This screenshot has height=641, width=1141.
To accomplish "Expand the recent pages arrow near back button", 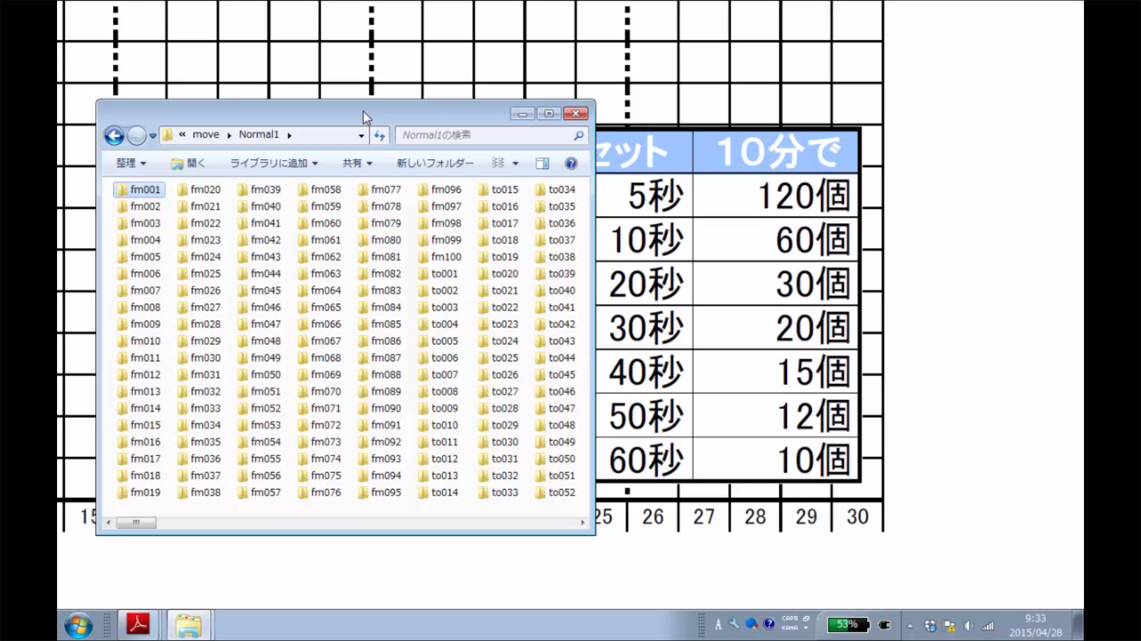I will [x=153, y=136].
